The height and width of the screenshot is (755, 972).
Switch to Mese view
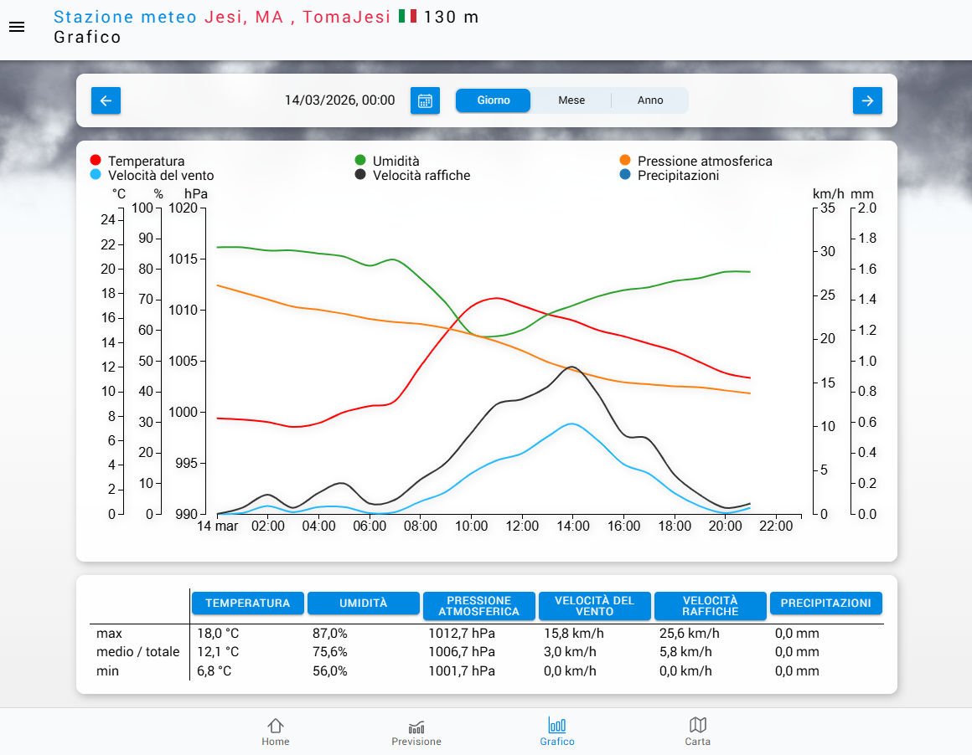[571, 100]
